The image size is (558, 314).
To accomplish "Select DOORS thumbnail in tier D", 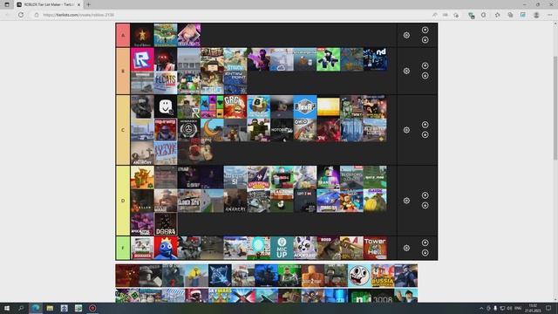I will point(166,224).
